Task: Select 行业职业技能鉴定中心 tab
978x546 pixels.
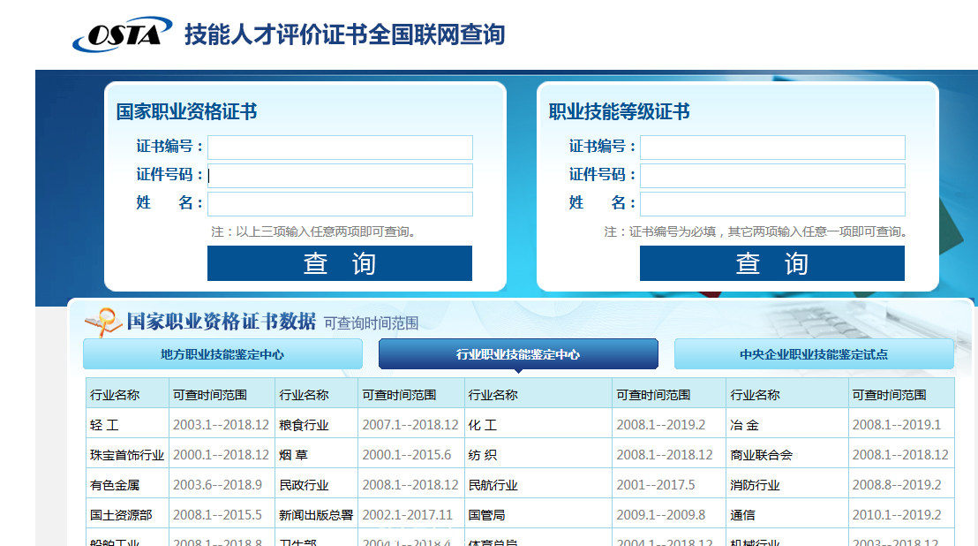Action: [518, 354]
